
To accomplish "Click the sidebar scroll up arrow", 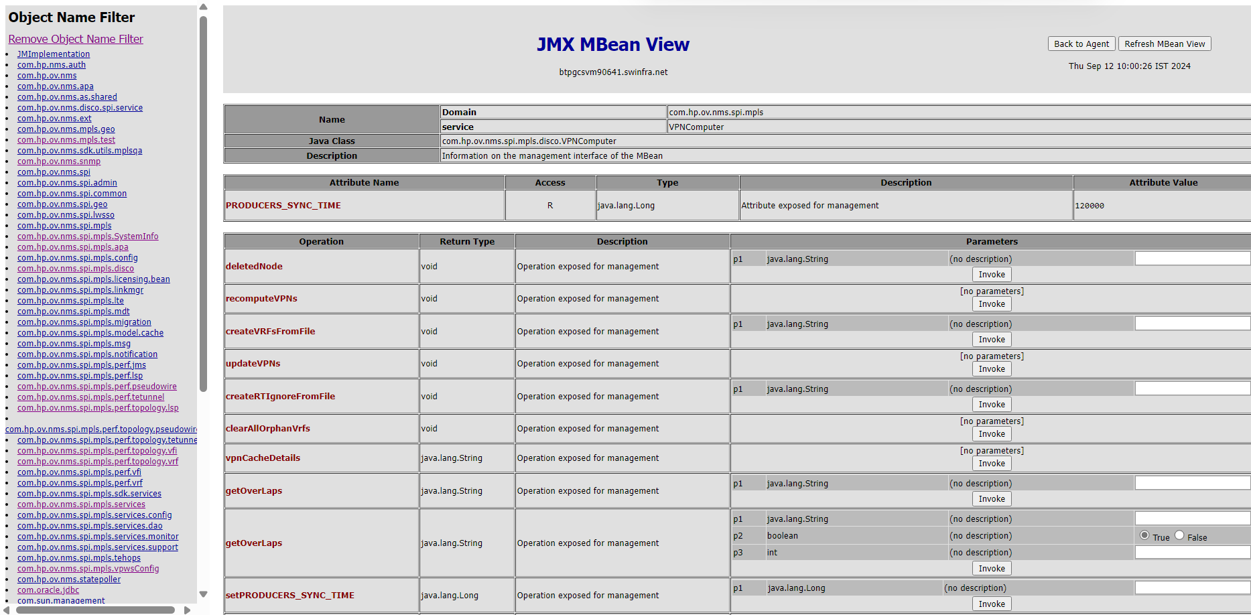I will click(x=203, y=7).
